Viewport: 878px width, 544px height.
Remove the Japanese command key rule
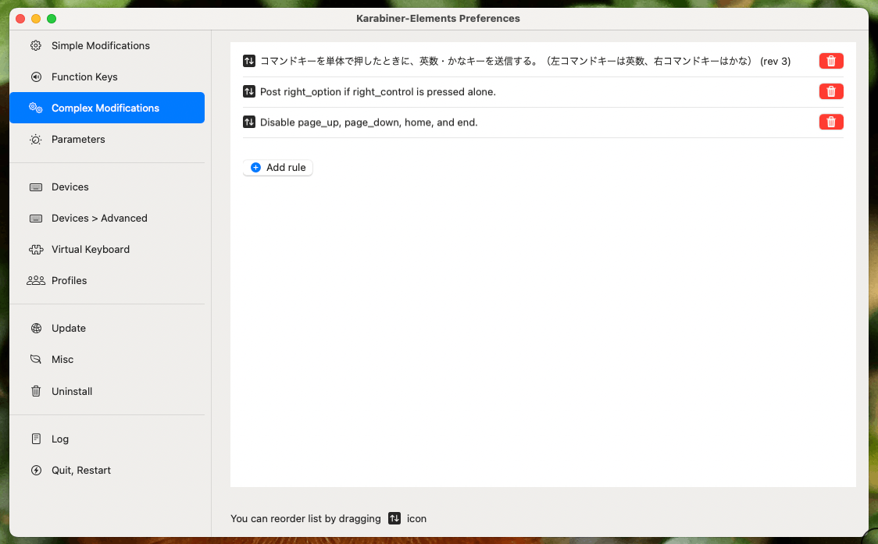click(830, 60)
